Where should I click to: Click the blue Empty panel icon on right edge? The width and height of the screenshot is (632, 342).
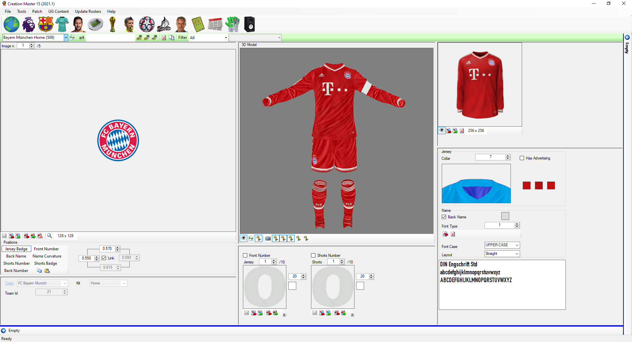coord(627,37)
